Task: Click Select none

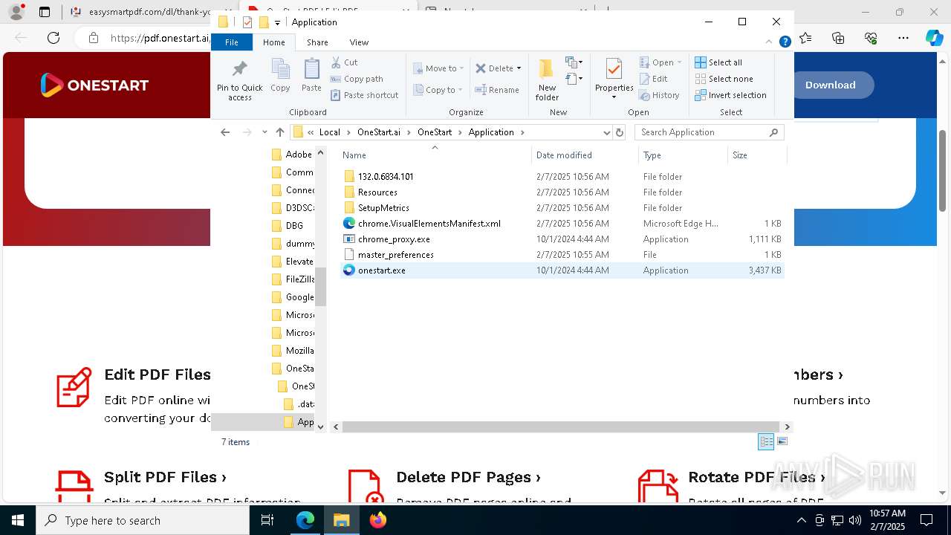Action: pos(724,79)
